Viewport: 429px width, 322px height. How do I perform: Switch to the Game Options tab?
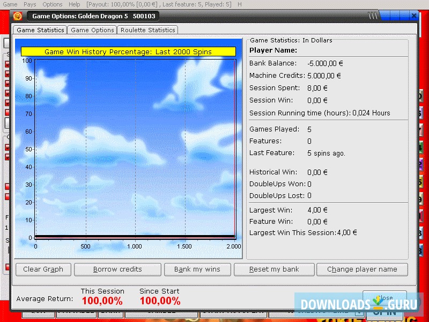(92, 30)
